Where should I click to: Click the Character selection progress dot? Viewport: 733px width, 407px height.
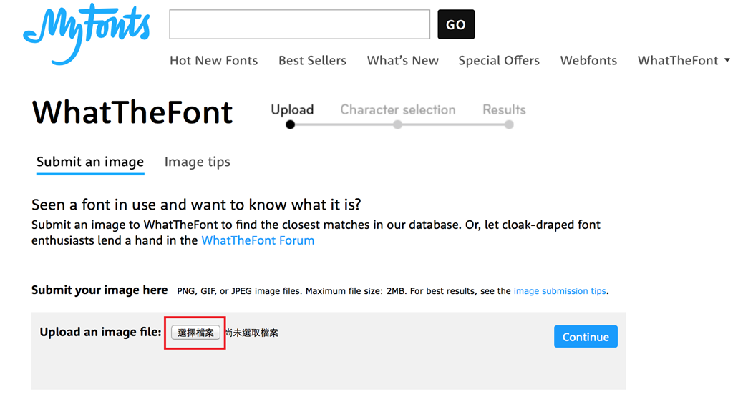397,124
